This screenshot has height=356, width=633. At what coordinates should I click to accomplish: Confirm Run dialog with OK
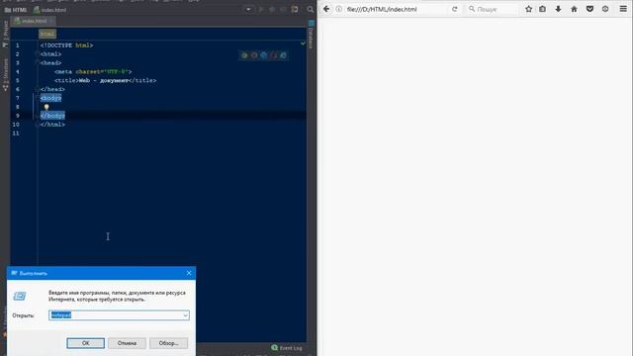86,343
